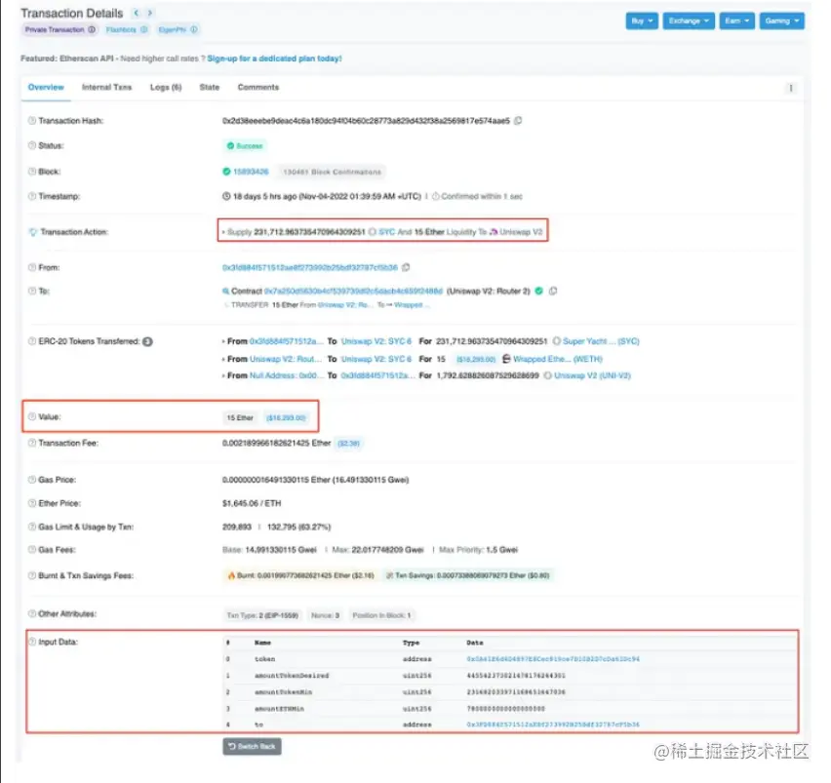This screenshot has height=783, width=831.
Task: Click the Gas Fees help icon
Action: tap(32, 550)
